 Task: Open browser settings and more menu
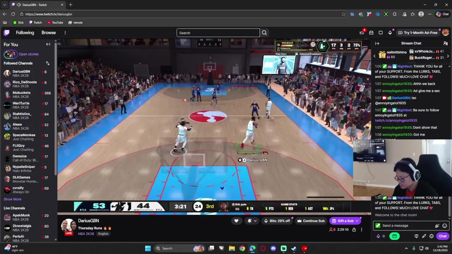(x=429, y=14)
